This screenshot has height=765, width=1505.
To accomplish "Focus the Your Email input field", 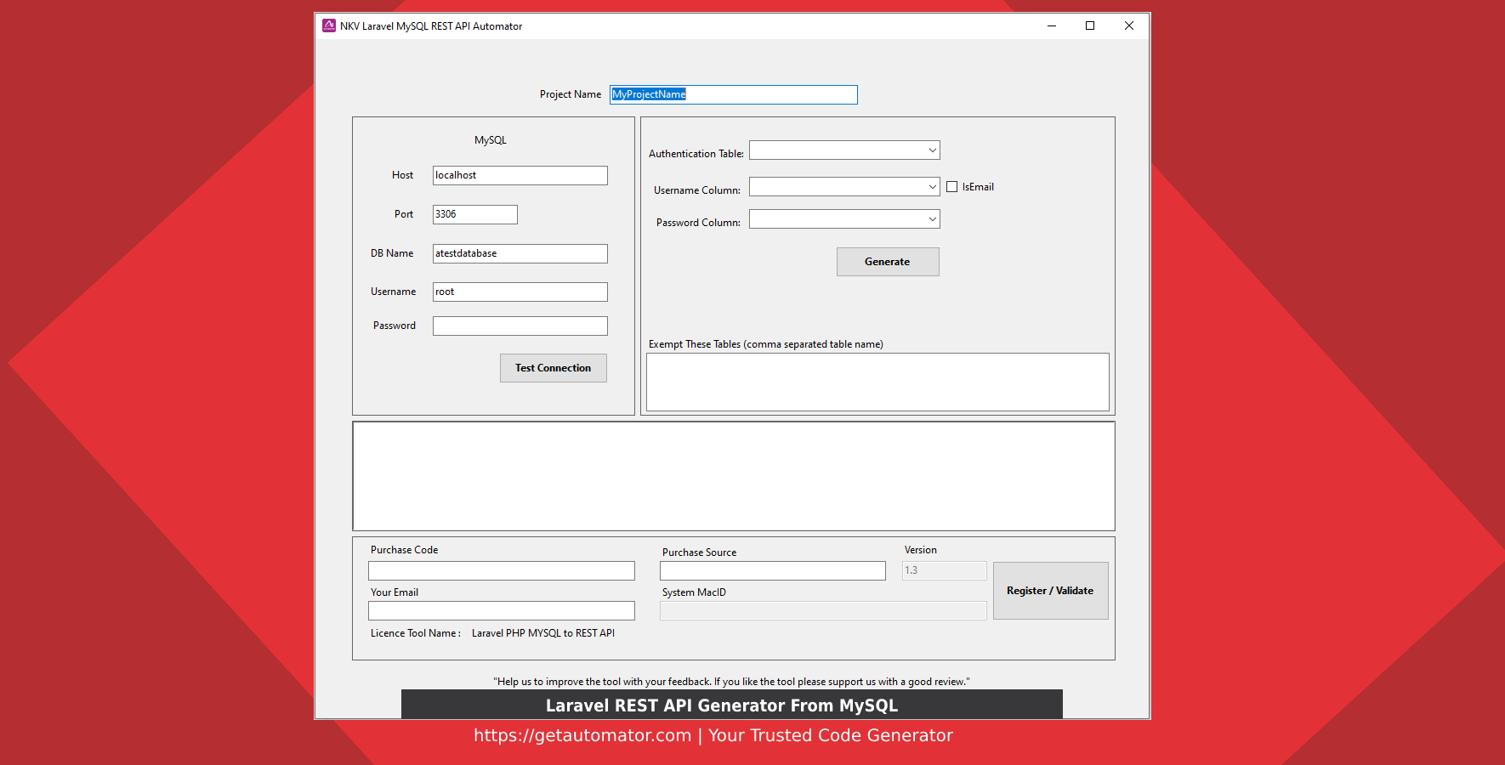I will (x=502, y=611).
